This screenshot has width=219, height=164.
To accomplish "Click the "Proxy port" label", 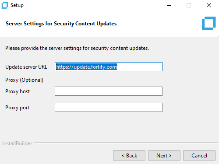I will pos(18,108).
